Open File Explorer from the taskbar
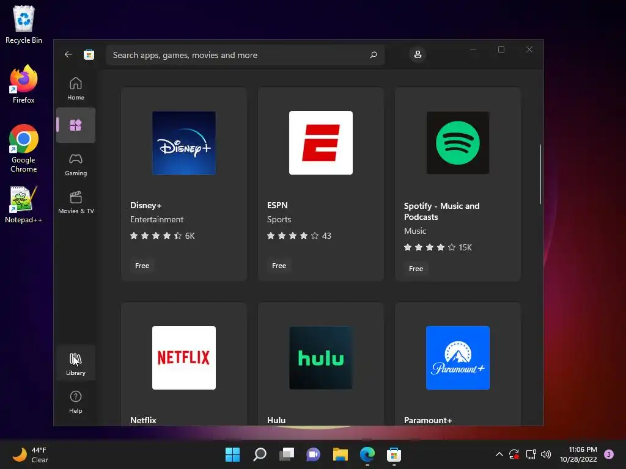626x469 pixels. pos(340,454)
